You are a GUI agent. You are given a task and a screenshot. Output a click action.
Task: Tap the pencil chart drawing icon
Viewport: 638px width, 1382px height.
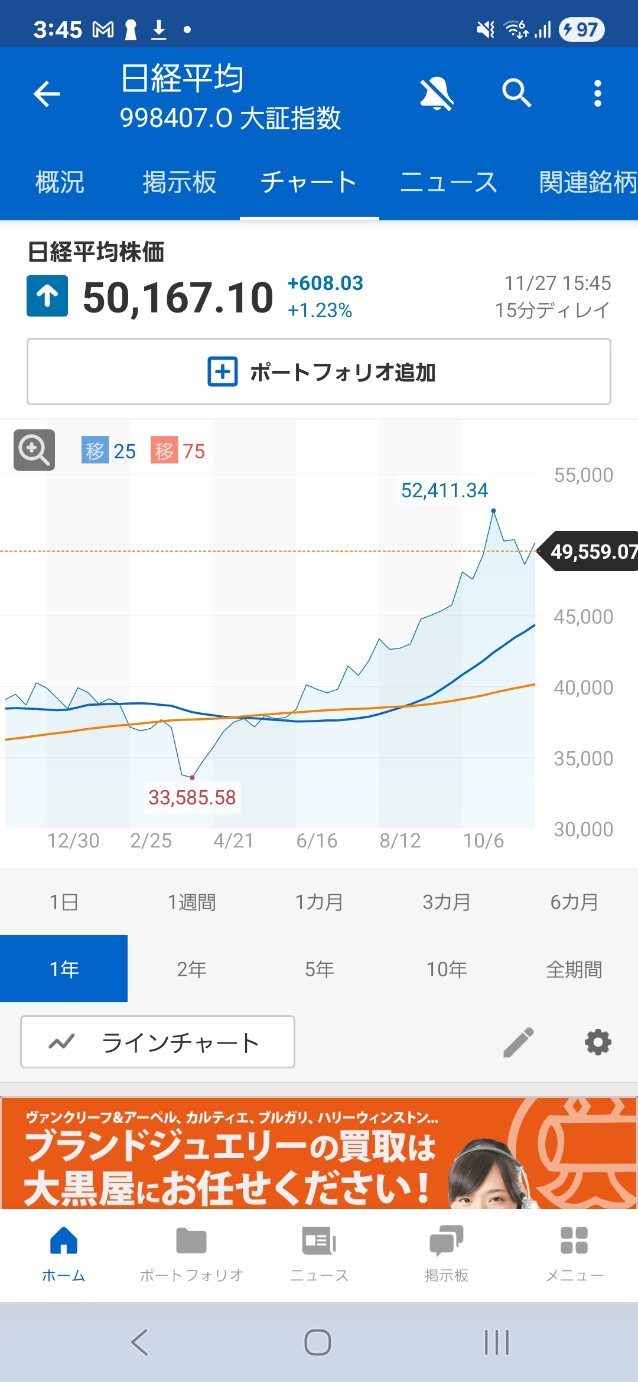click(518, 1042)
